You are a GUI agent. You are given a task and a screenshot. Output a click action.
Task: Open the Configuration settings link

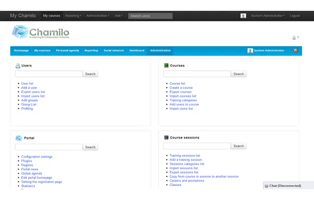[x=37, y=157]
